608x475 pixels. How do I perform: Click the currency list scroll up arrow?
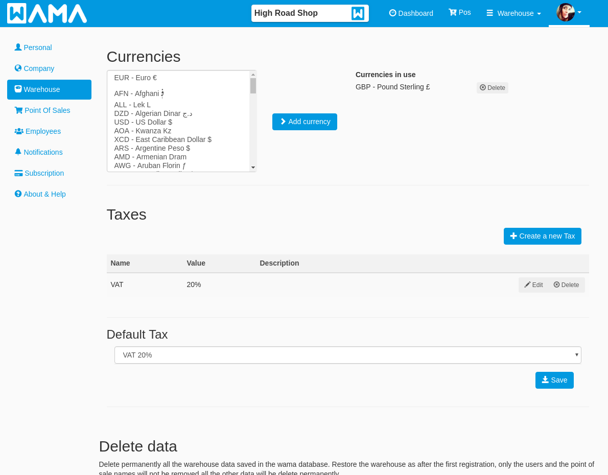[253, 75]
